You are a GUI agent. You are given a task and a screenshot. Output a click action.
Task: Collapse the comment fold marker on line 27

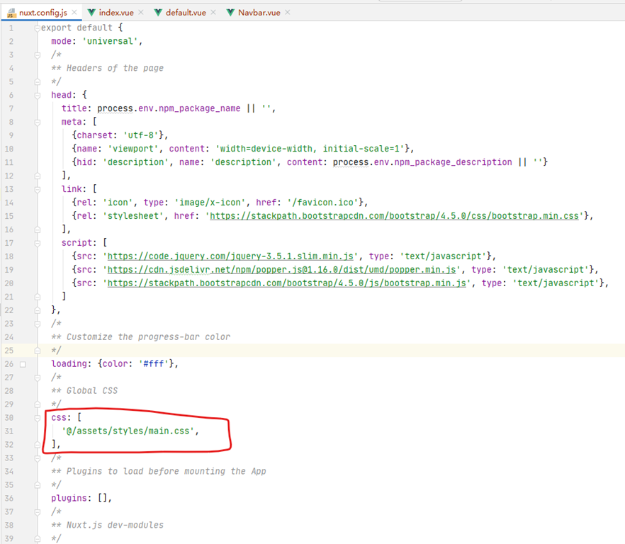(38, 378)
